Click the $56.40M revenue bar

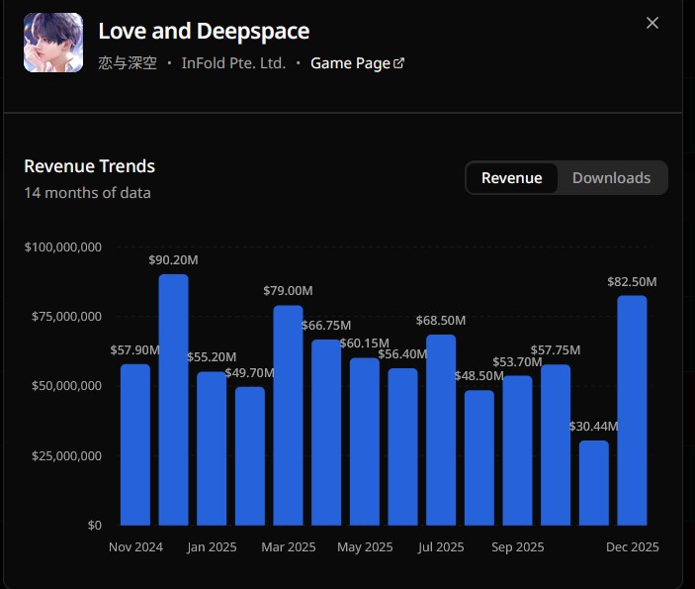point(402,446)
